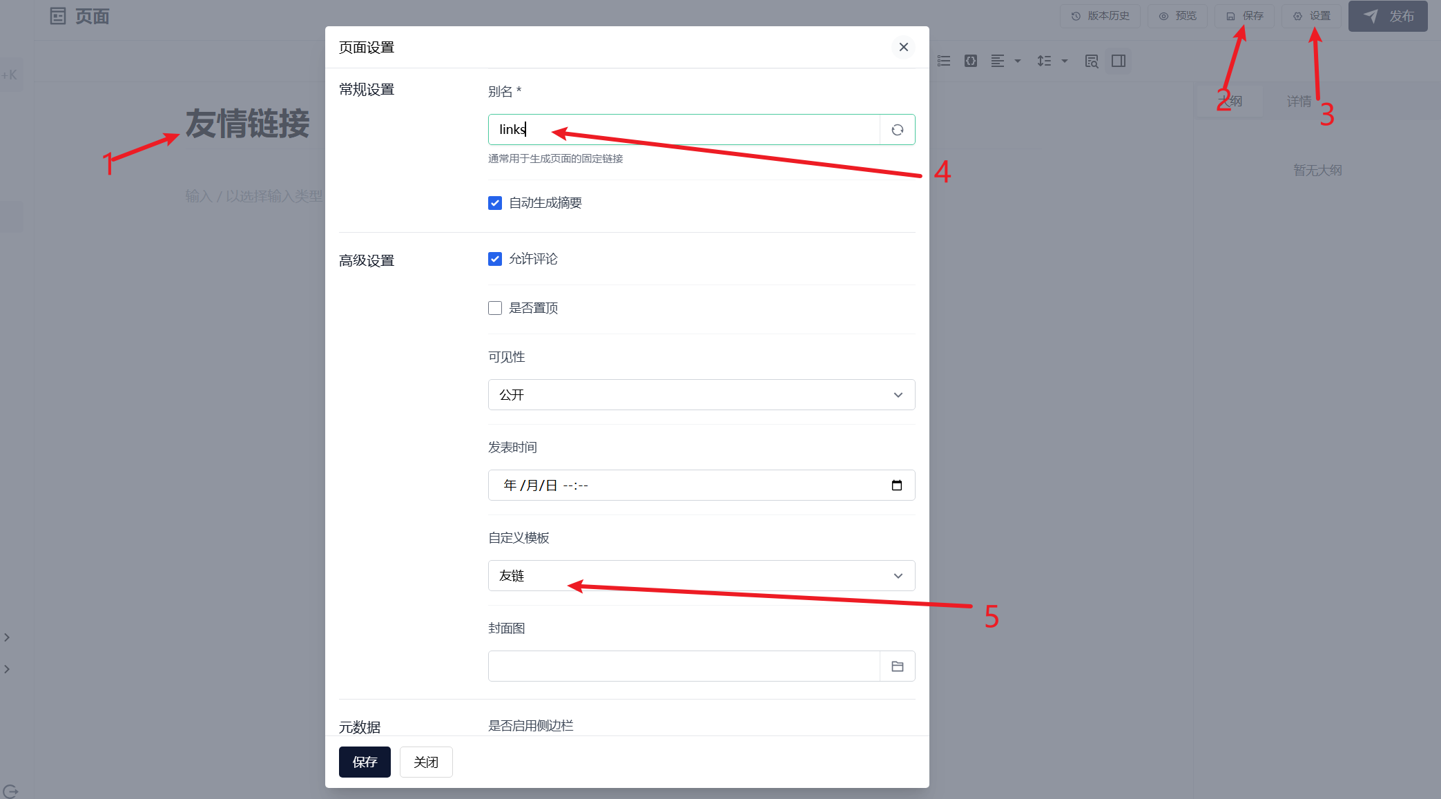Image resolution: width=1441 pixels, height=799 pixels.
Task: Click the alias regenerate refresh icon
Action: click(x=897, y=130)
